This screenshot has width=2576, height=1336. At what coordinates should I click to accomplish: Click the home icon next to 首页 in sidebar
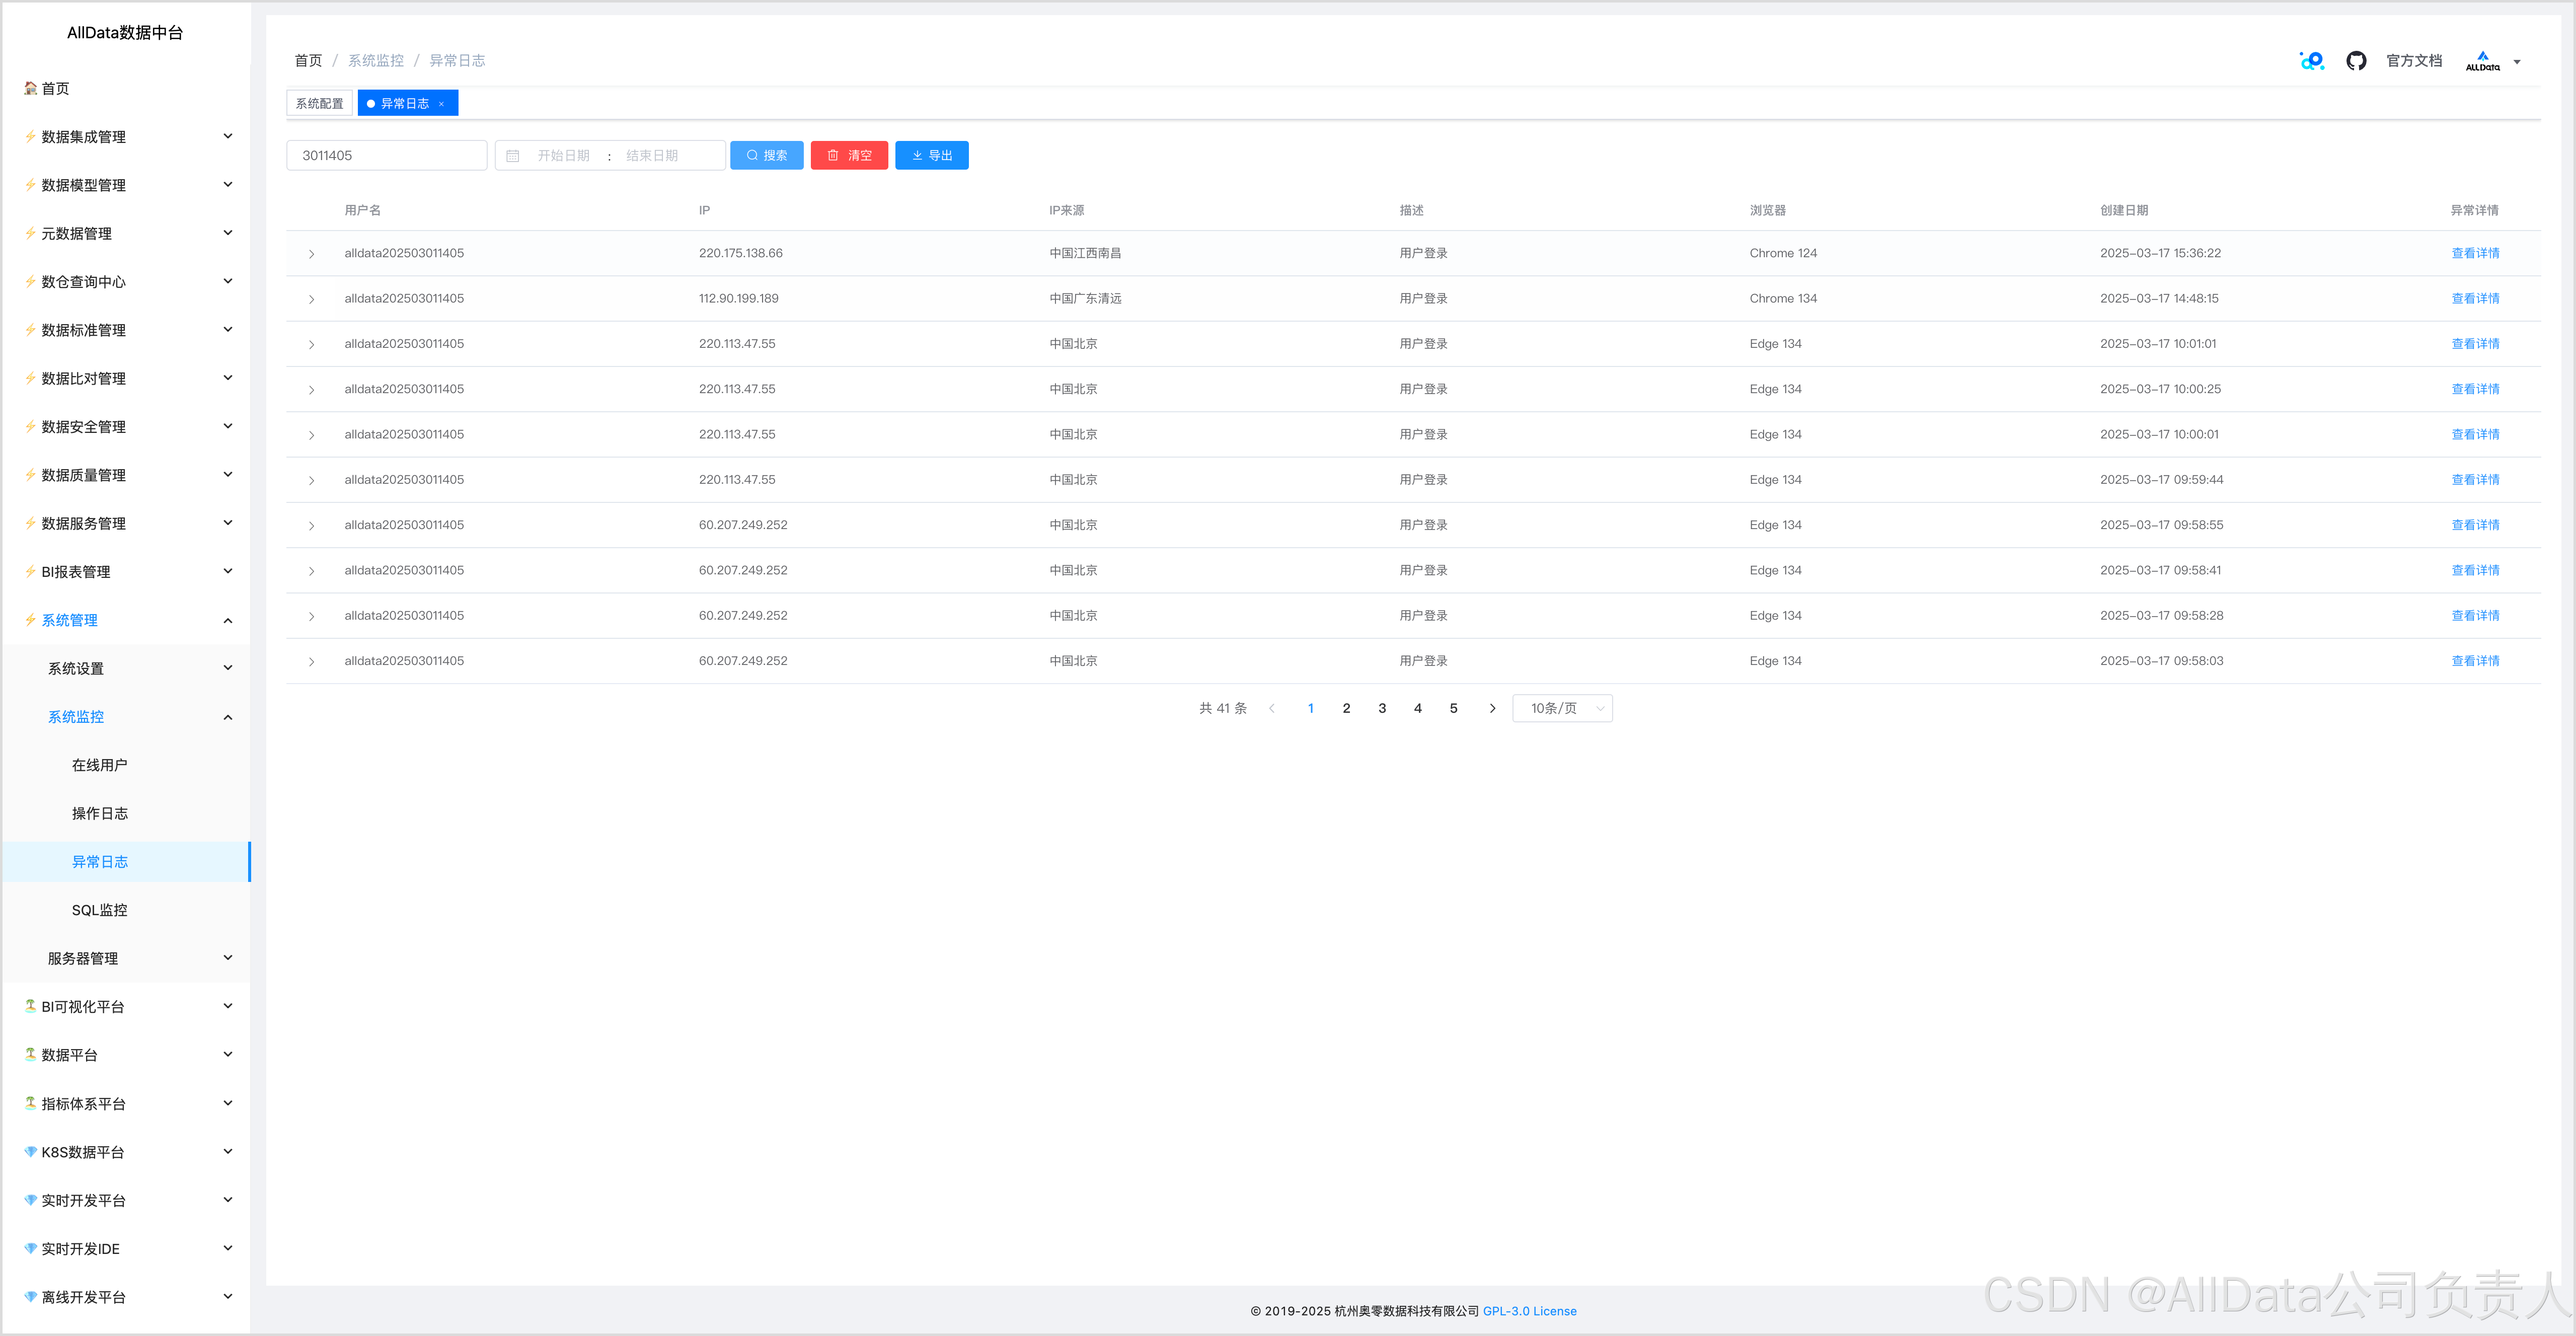pyautogui.click(x=30, y=88)
